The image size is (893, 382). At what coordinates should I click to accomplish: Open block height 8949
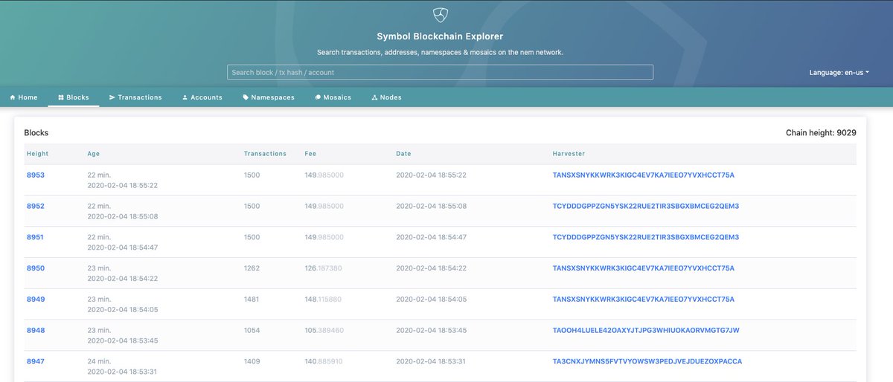tap(36, 300)
